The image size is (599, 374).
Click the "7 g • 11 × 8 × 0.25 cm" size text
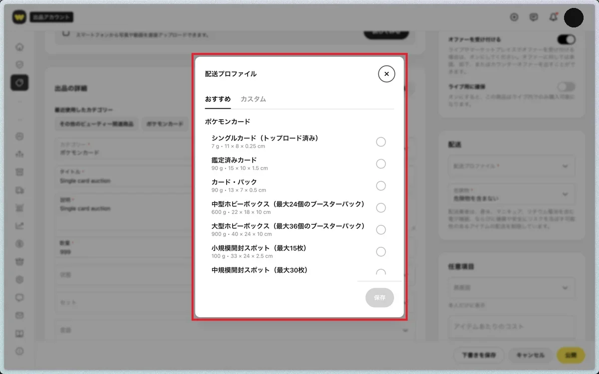coord(238,147)
